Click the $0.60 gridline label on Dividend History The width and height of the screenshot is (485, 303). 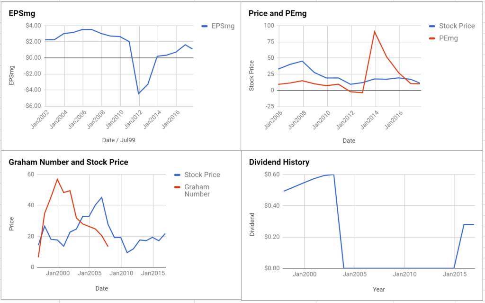pos(272,174)
